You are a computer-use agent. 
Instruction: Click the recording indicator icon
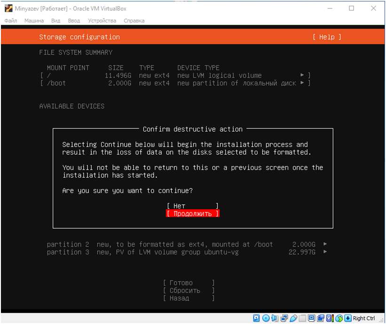tap(321, 318)
